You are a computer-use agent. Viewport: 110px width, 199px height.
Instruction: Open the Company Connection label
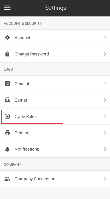click(35, 179)
